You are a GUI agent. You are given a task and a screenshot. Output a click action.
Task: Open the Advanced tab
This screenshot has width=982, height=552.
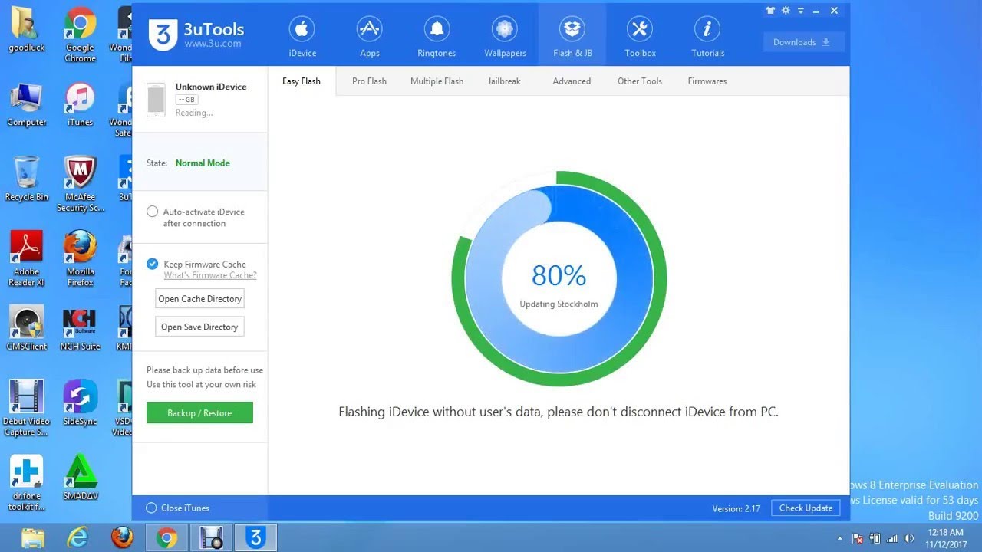572,81
